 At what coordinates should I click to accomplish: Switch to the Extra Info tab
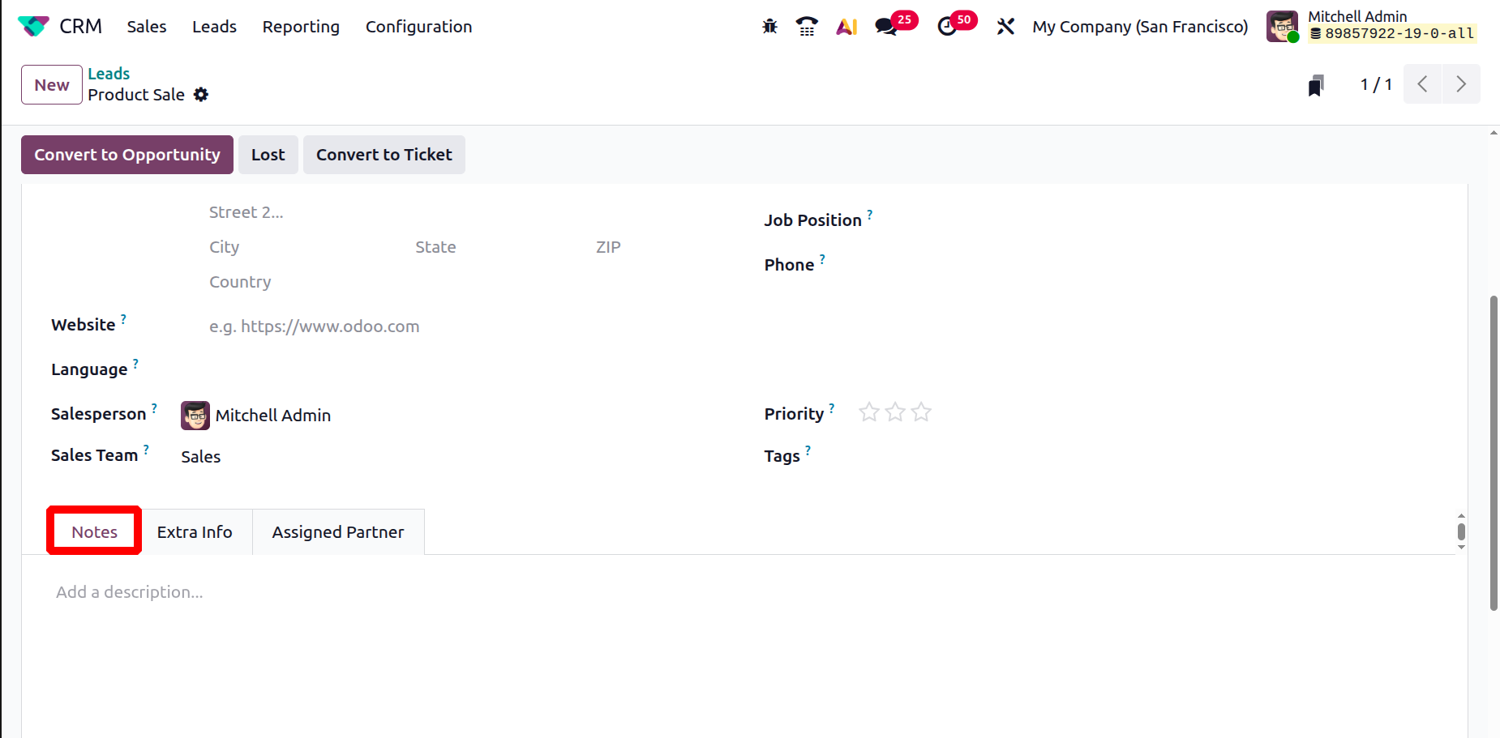(x=195, y=532)
